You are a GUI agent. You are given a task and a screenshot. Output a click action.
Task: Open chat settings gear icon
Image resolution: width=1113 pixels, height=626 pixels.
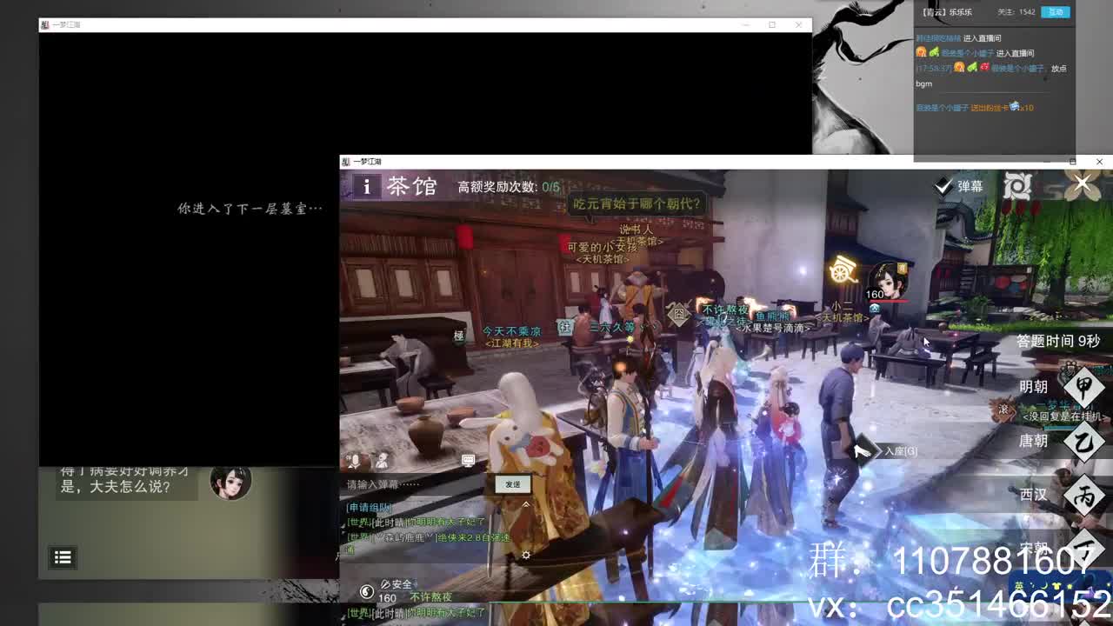tap(525, 555)
